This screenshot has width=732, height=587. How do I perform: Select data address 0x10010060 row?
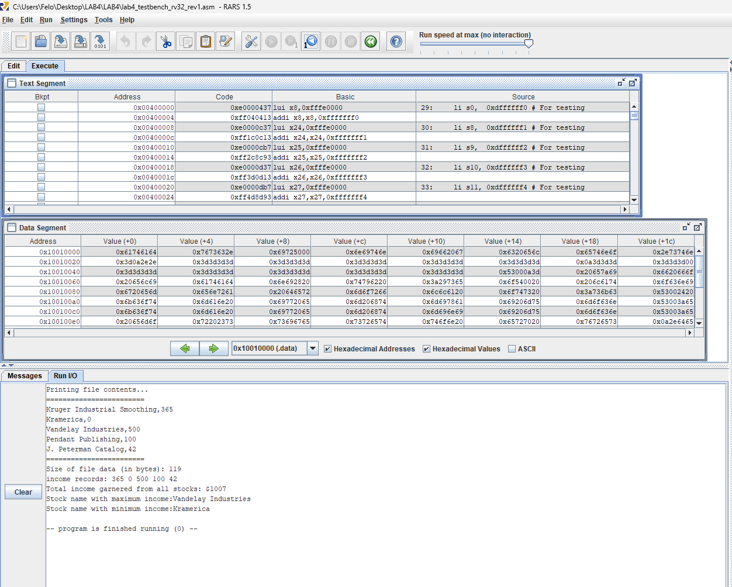(43, 282)
